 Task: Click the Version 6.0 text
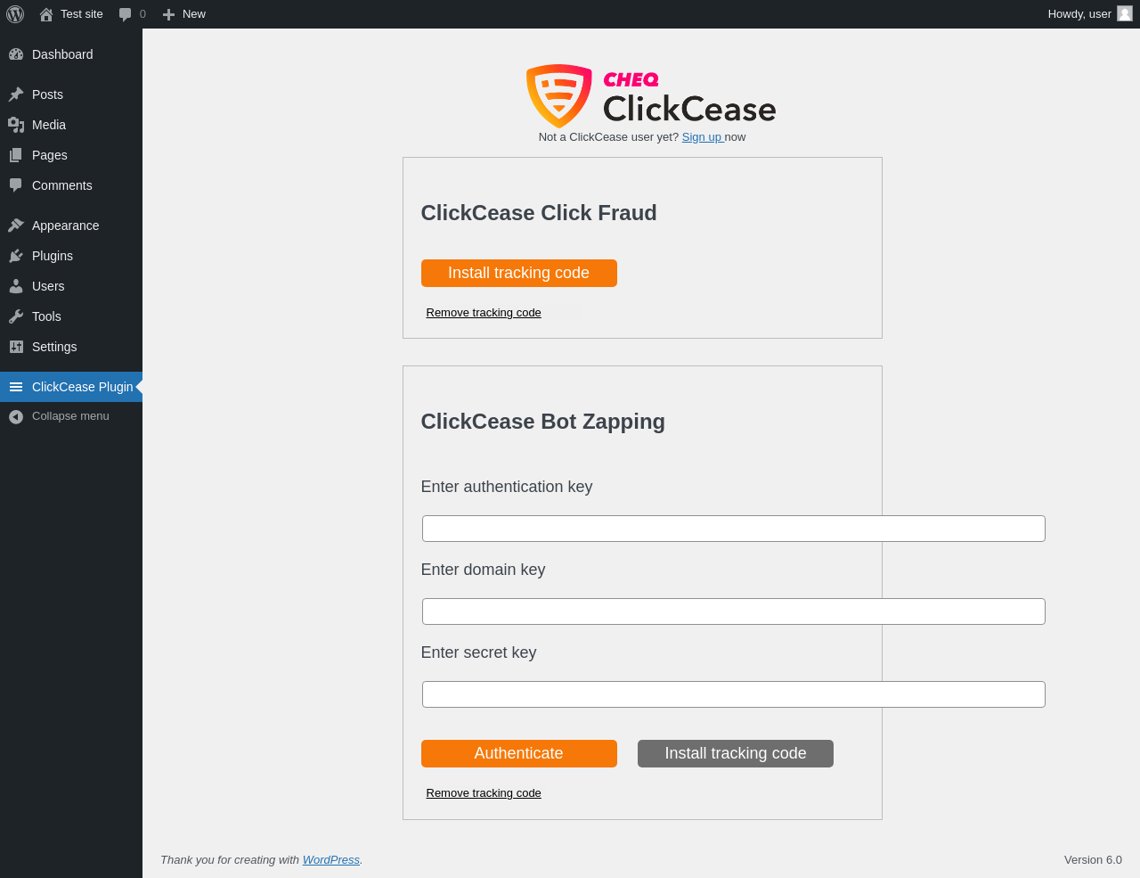click(1093, 860)
